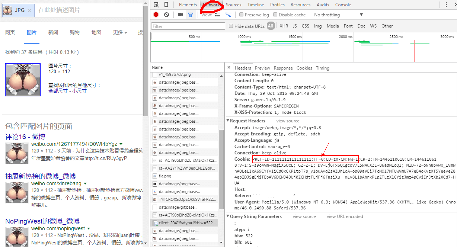Open the 评论16 - 微博 result
This screenshot has width=457, height=247.
click(25, 137)
